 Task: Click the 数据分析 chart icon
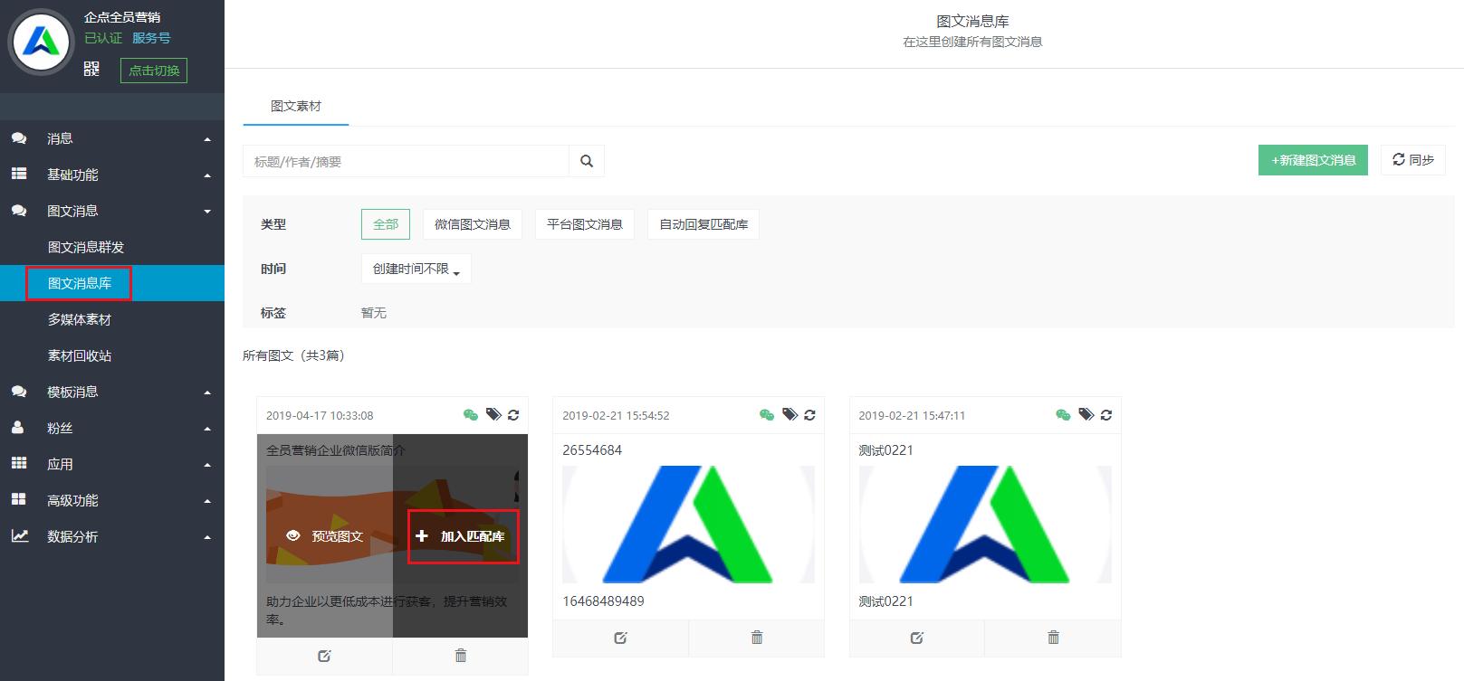click(x=19, y=535)
